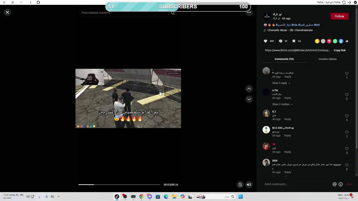This screenshot has width=358, height=201.
Task: Open Google Chrome from taskbar
Action: [141, 197]
